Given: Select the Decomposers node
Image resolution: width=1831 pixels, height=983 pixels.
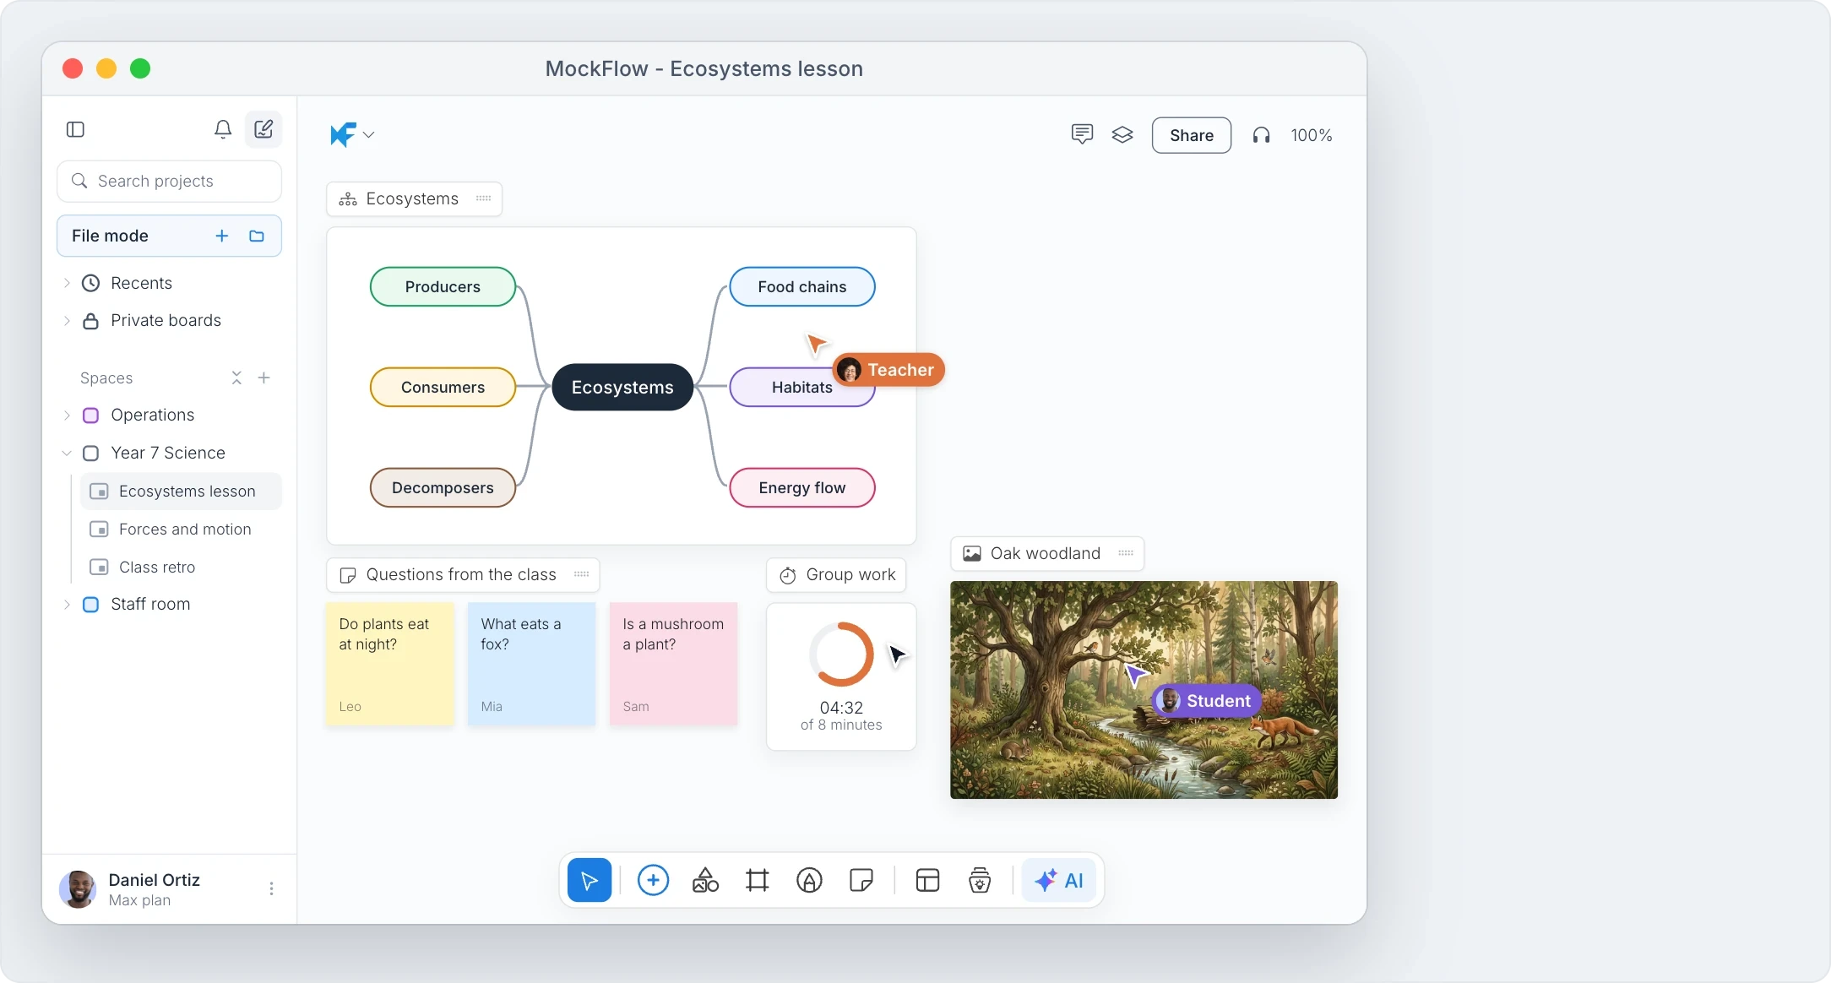Looking at the screenshot, I should (x=443, y=487).
